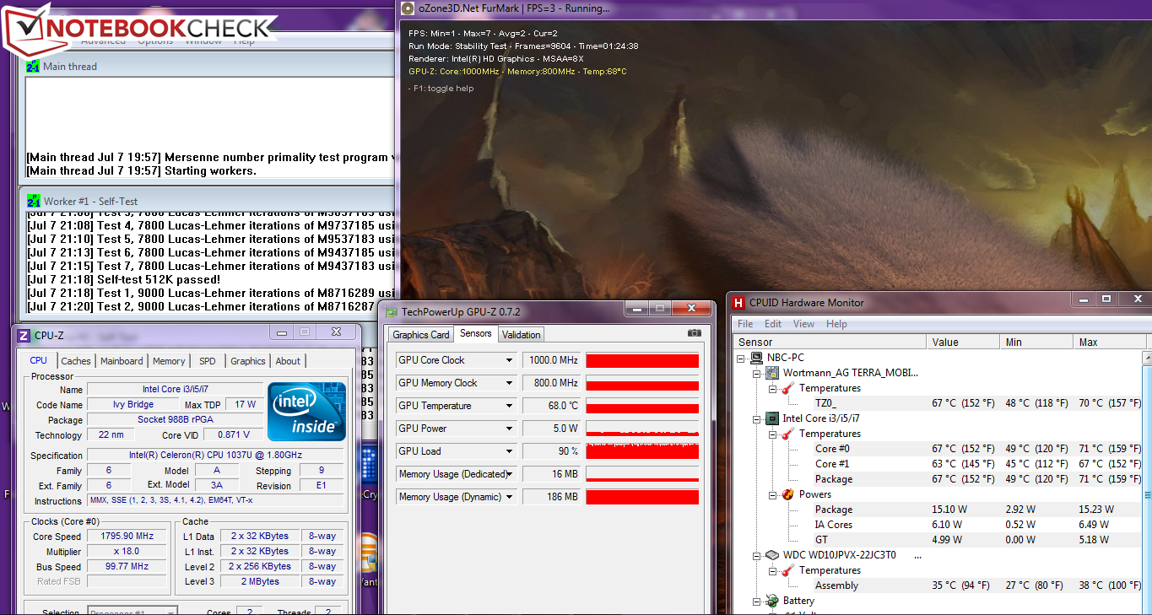Image resolution: width=1152 pixels, height=615 pixels.
Task: Click the battery icon in Hardware Monitor tree
Action: point(772,601)
